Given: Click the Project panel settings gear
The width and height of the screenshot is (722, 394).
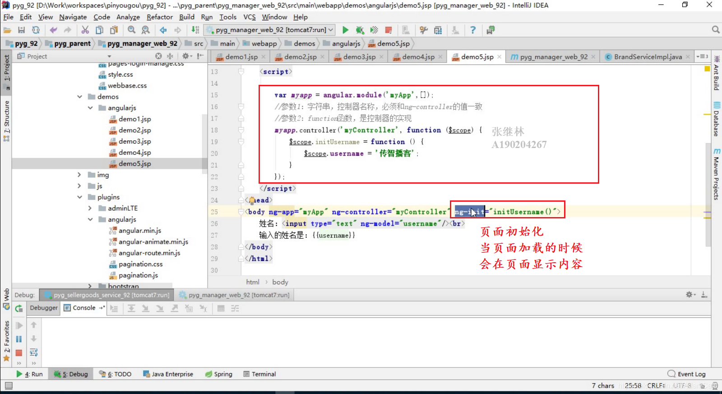Looking at the screenshot, I should (x=185, y=56).
